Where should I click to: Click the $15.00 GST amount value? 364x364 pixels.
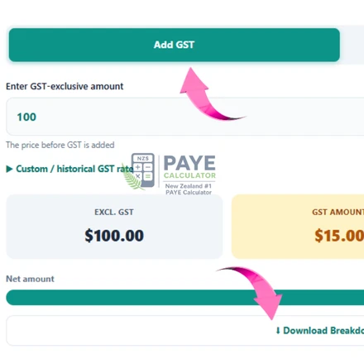point(339,236)
